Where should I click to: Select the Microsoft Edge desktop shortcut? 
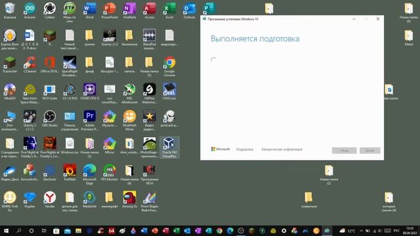[x=89, y=174]
